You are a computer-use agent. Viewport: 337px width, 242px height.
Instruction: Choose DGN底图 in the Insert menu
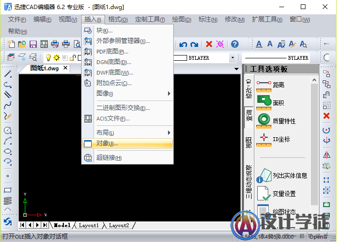tap(127, 62)
